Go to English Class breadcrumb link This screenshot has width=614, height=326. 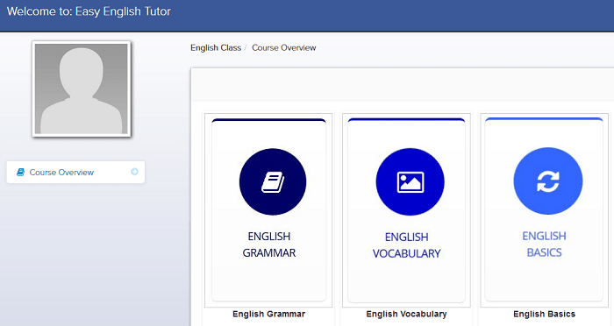216,47
